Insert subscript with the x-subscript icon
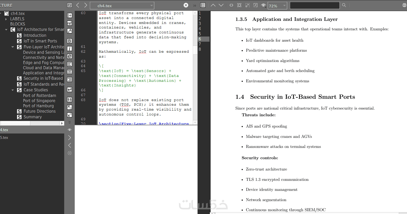 point(70,107)
